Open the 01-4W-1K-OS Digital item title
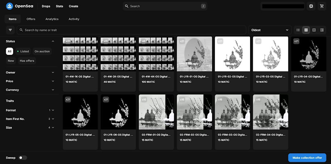This screenshot has width=331, height=164. [x=80, y=76]
